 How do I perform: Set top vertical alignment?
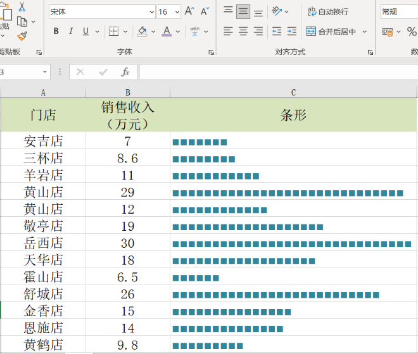point(228,11)
